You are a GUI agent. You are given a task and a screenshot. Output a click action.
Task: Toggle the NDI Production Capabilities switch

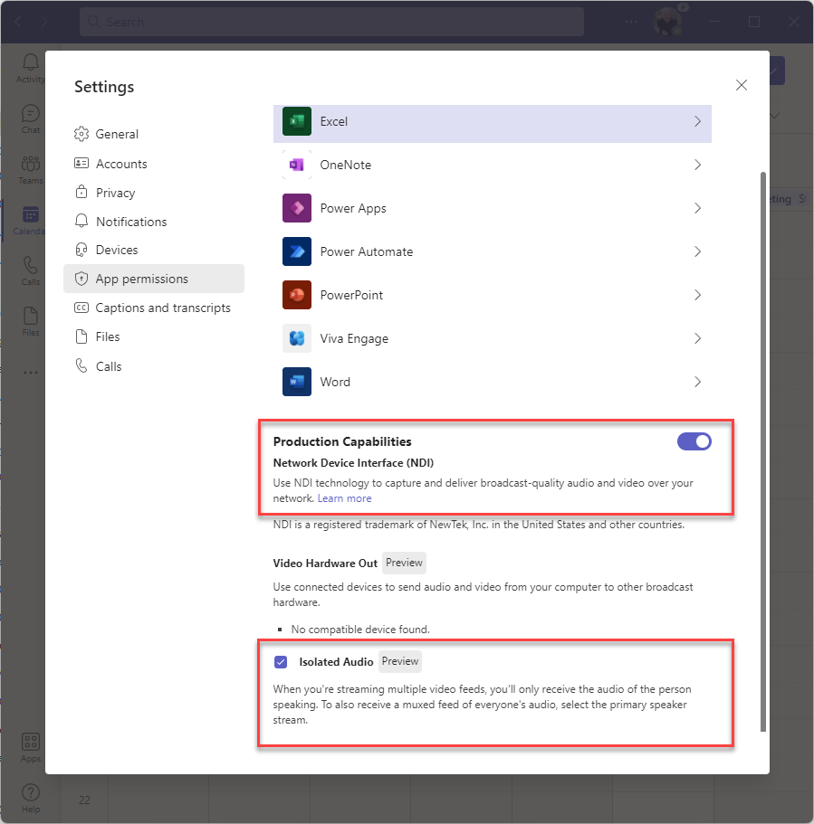pos(694,441)
